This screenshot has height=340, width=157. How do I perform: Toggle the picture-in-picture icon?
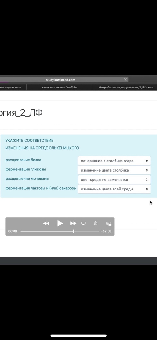(109, 224)
